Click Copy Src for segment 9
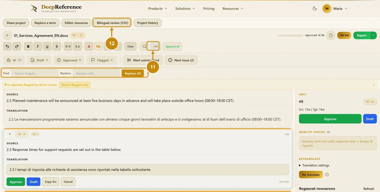 click(51, 182)
